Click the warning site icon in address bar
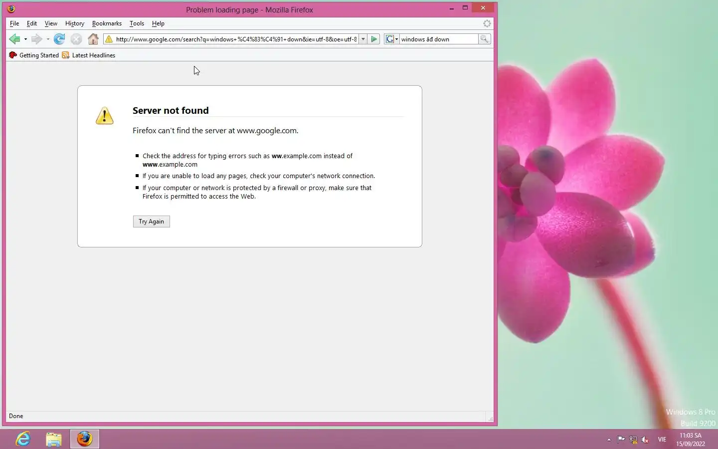The height and width of the screenshot is (449, 718). [109, 39]
